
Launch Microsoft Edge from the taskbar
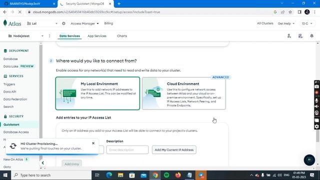click(x=109, y=175)
